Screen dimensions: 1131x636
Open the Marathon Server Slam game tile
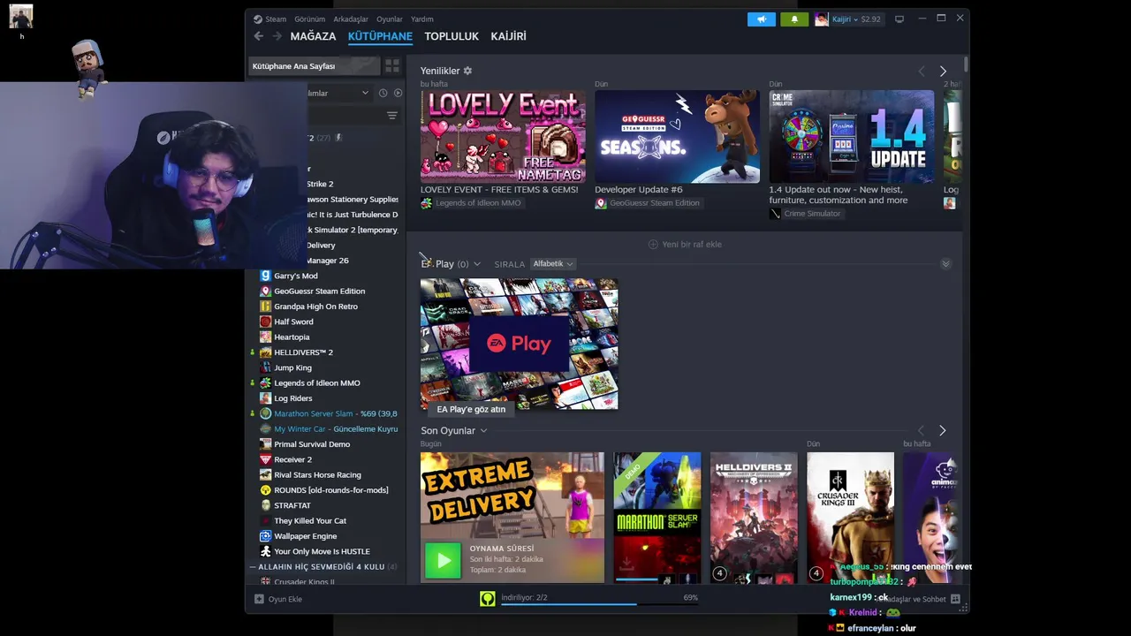[657, 518]
